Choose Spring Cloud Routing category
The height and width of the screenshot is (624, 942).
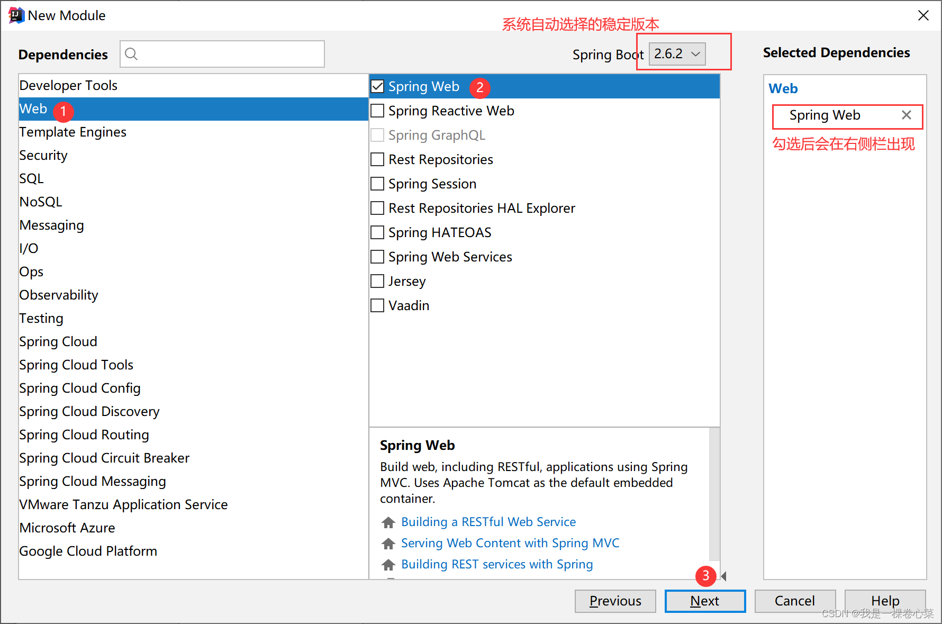193,435
